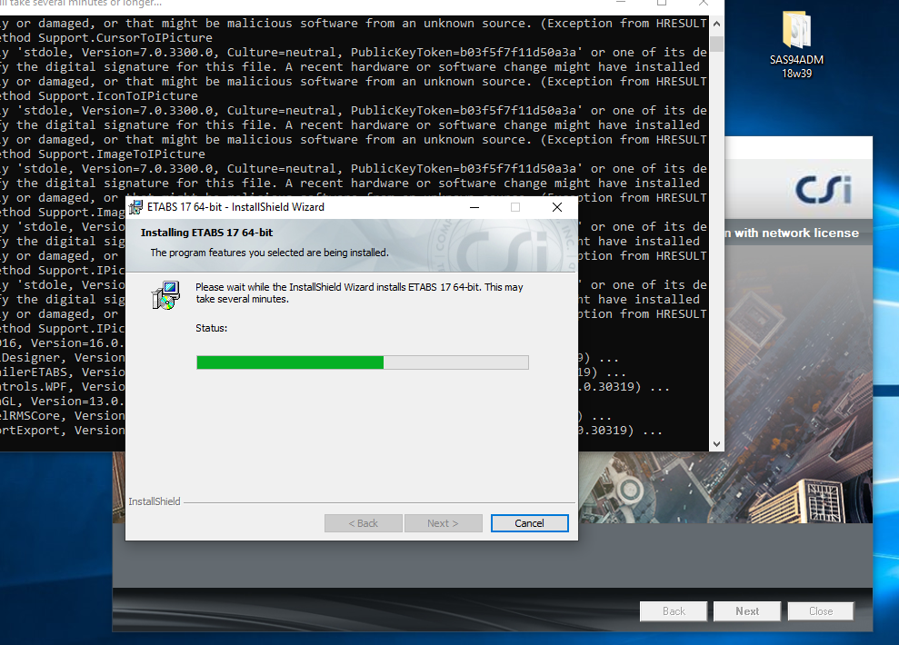
Task: Click the disabled Next button in the wizard
Action: [444, 523]
